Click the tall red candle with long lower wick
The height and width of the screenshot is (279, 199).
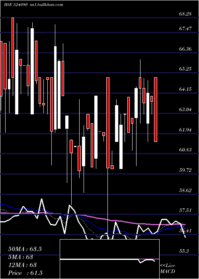click(x=108, y=123)
